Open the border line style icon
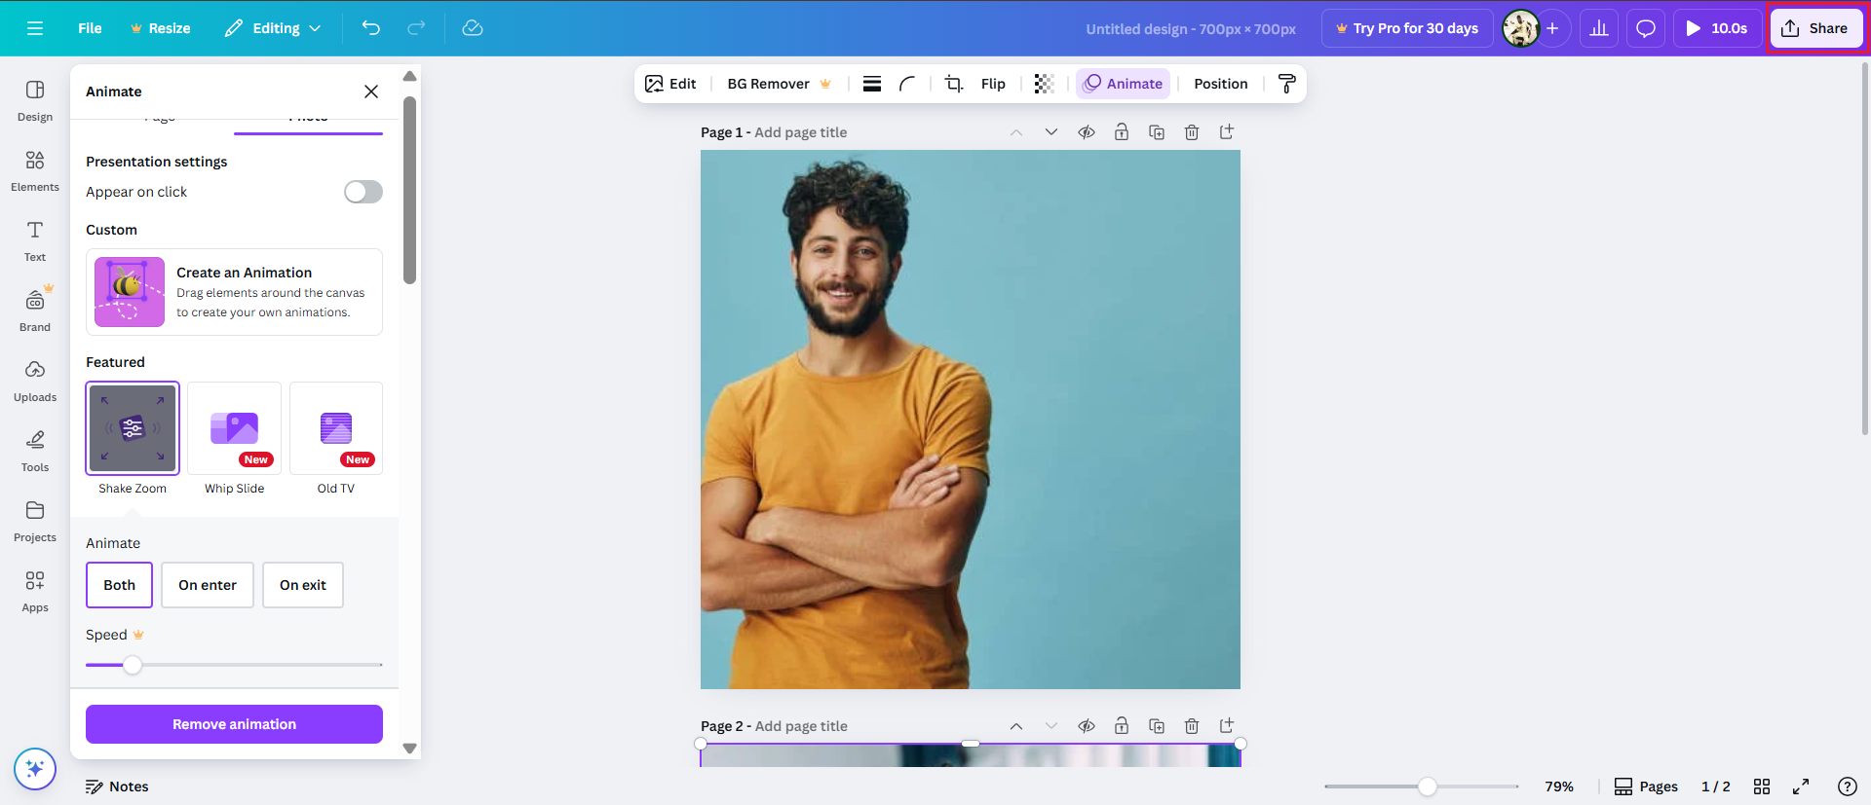 click(872, 84)
